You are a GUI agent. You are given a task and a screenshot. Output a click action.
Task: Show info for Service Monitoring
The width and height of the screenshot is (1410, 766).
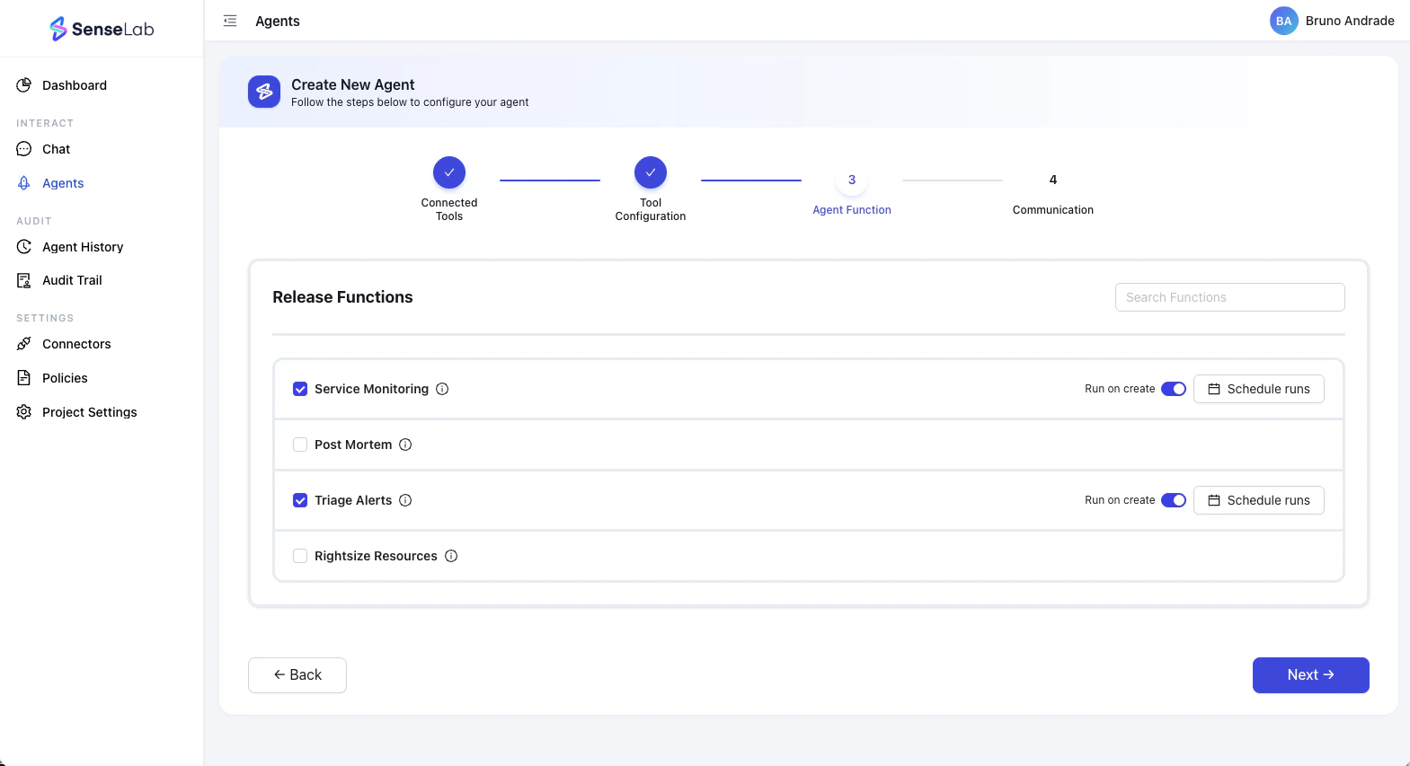[442, 389]
